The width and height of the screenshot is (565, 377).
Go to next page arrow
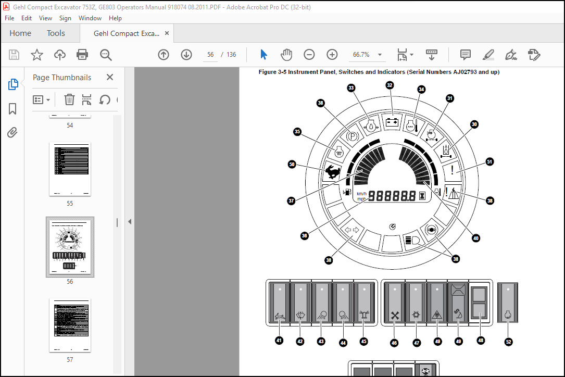coord(186,55)
